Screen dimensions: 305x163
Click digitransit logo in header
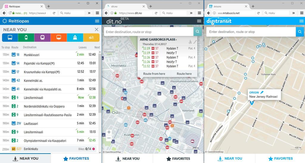[219, 21]
